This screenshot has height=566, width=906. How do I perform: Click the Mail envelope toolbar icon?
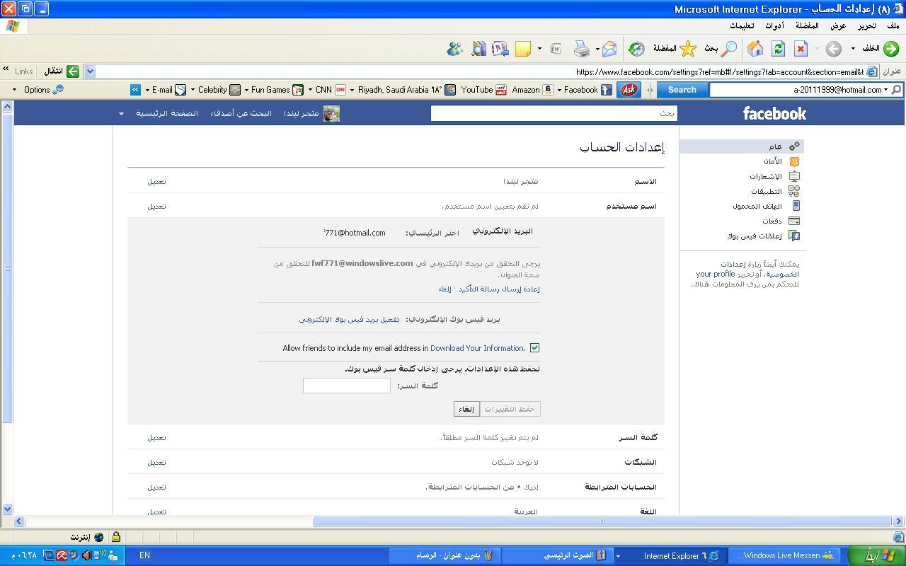(x=609, y=49)
